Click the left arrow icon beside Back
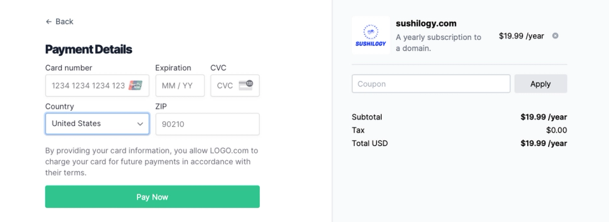This screenshot has width=609, height=222. (x=48, y=22)
